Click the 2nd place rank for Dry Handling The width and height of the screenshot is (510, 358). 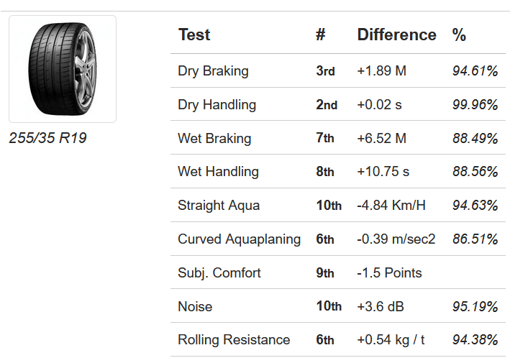tap(327, 105)
